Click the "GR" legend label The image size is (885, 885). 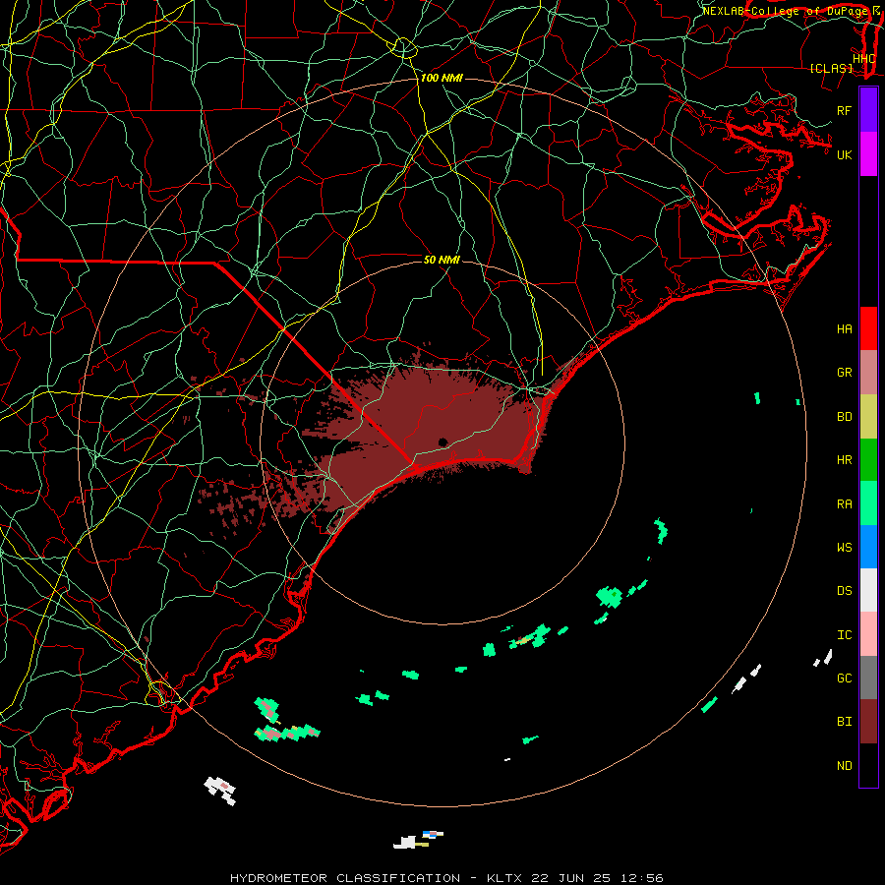[845, 373]
